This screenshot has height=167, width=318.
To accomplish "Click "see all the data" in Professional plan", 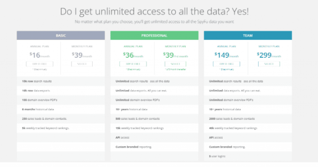I will coord(160,81).
